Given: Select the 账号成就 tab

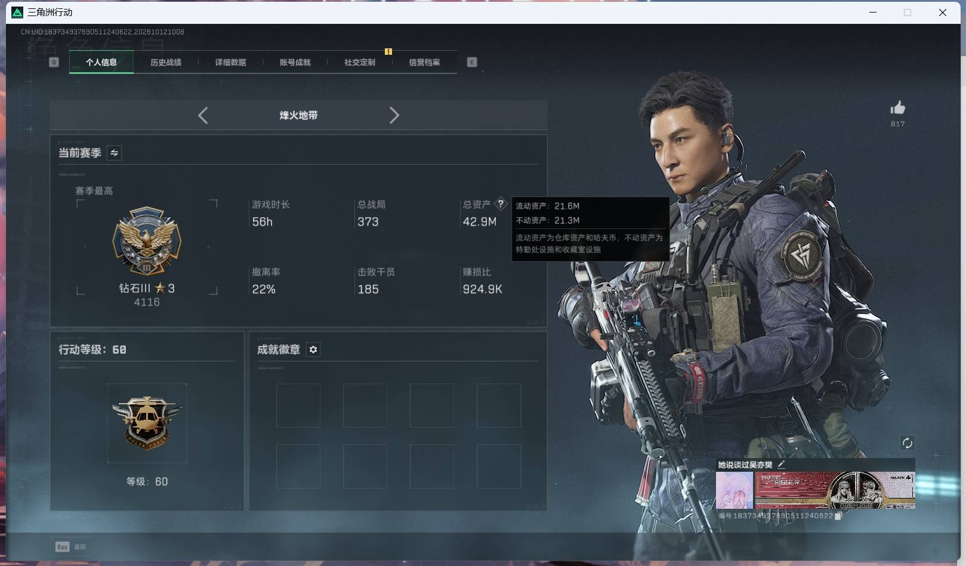Looking at the screenshot, I should pyautogui.click(x=295, y=62).
